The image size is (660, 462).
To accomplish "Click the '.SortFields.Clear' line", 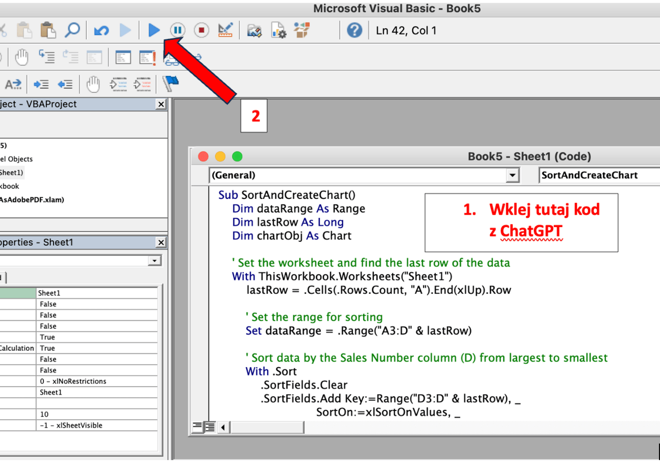I will pos(304,384).
